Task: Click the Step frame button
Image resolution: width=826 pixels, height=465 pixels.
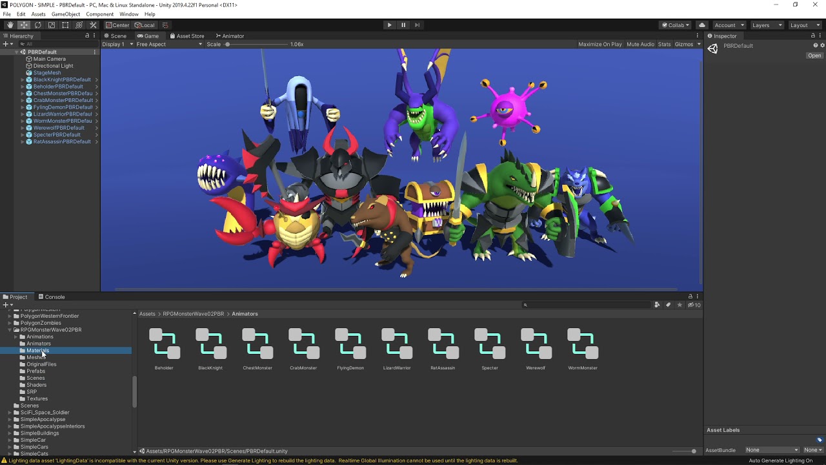Action: [x=417, y=25]
